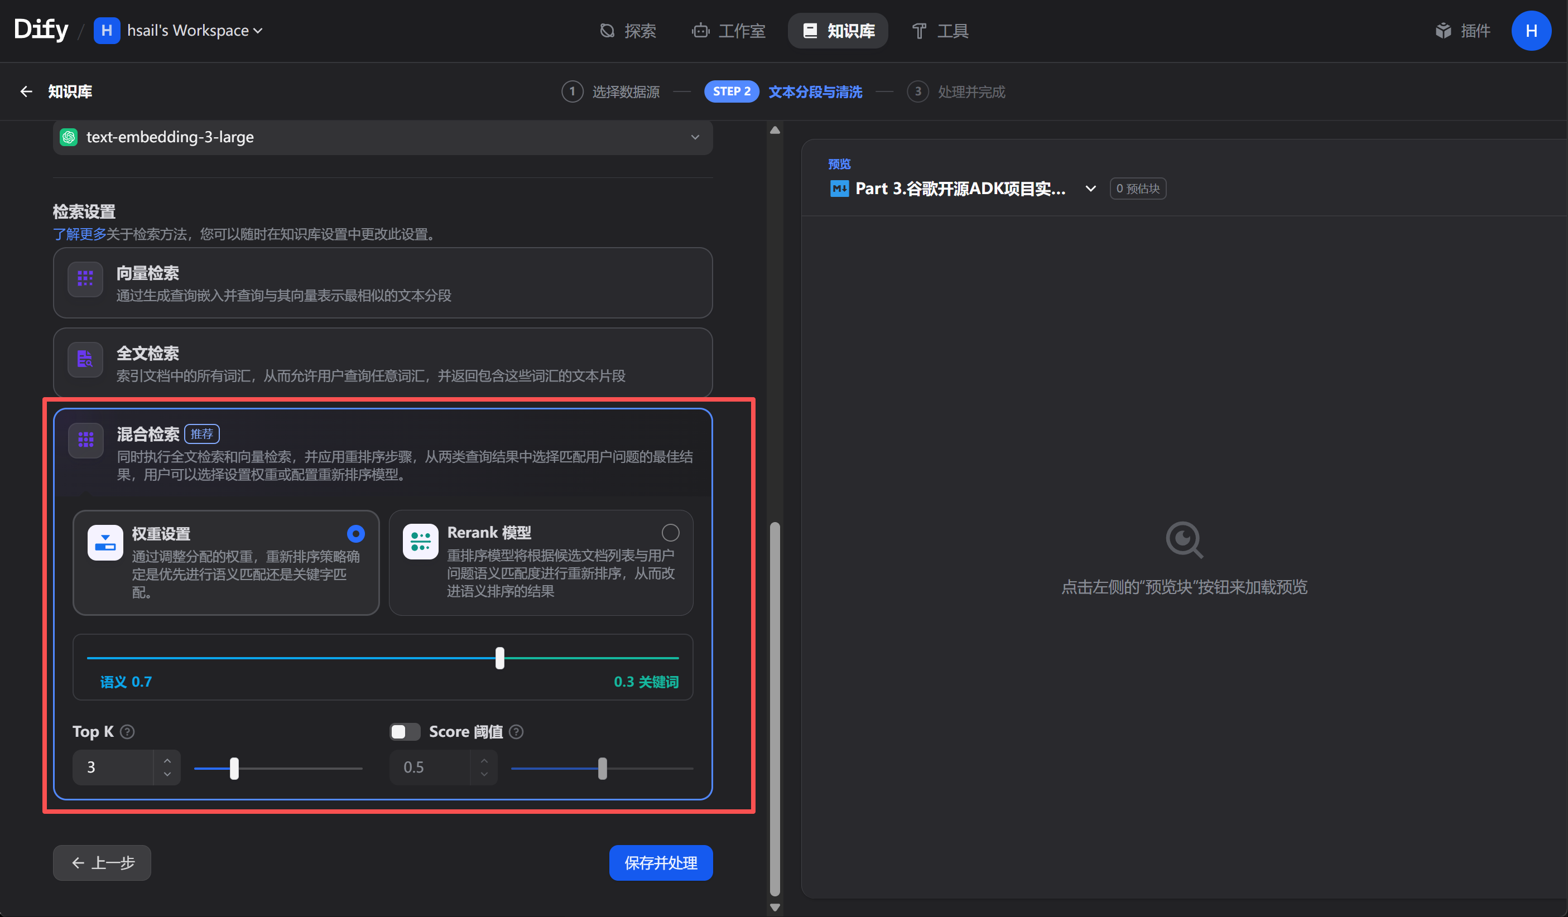Click the user profile avatar H
Image resolution: width=1568 pixels, height=917 pixels.
pos(1531,31)
